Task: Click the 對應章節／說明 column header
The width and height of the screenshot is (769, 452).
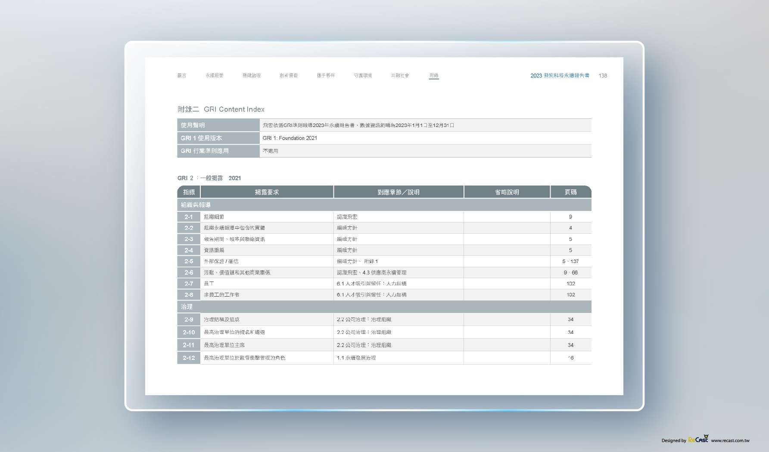Action: (399, 192)
